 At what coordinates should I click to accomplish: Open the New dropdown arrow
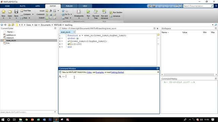[3, 18]
